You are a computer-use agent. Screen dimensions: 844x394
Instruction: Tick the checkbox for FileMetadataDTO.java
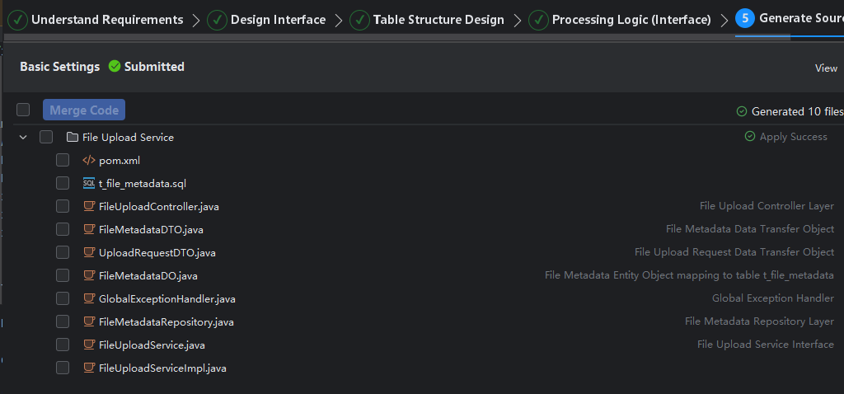(63, 230)
